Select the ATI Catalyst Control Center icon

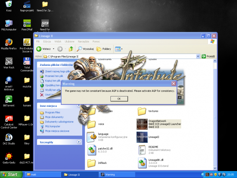pyautogui.click(x=9, y=122)
